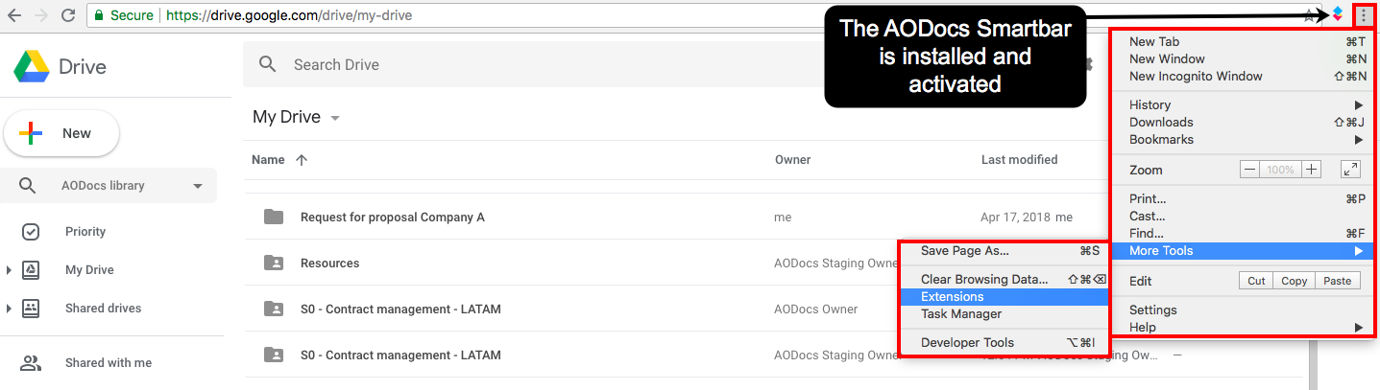This screenshot has width=1380, height=390.
Task: Click the search magnifier in Search Drive
Action: (x=269, y=64)
